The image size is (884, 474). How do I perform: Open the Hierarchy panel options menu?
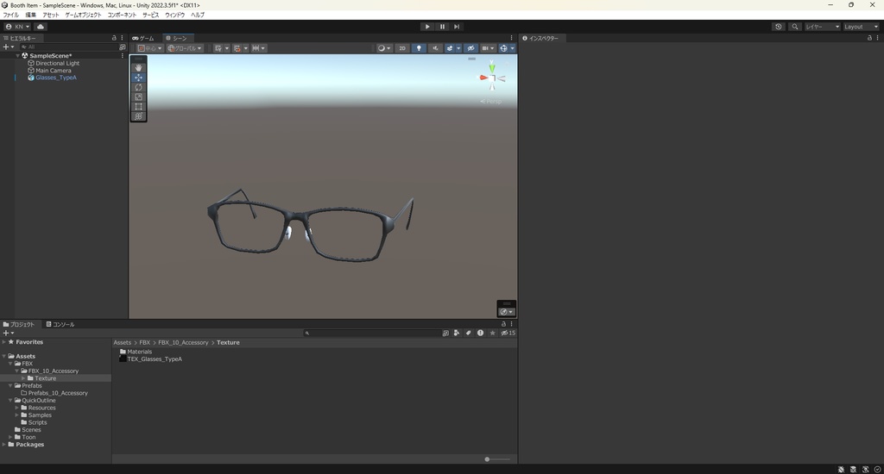coord(123,38)
